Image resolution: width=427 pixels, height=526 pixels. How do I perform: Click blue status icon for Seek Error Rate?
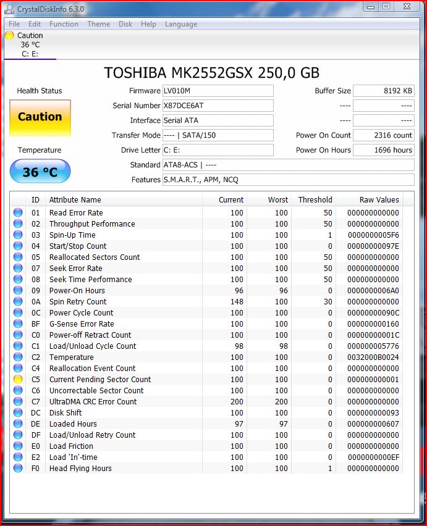[18, 268]
